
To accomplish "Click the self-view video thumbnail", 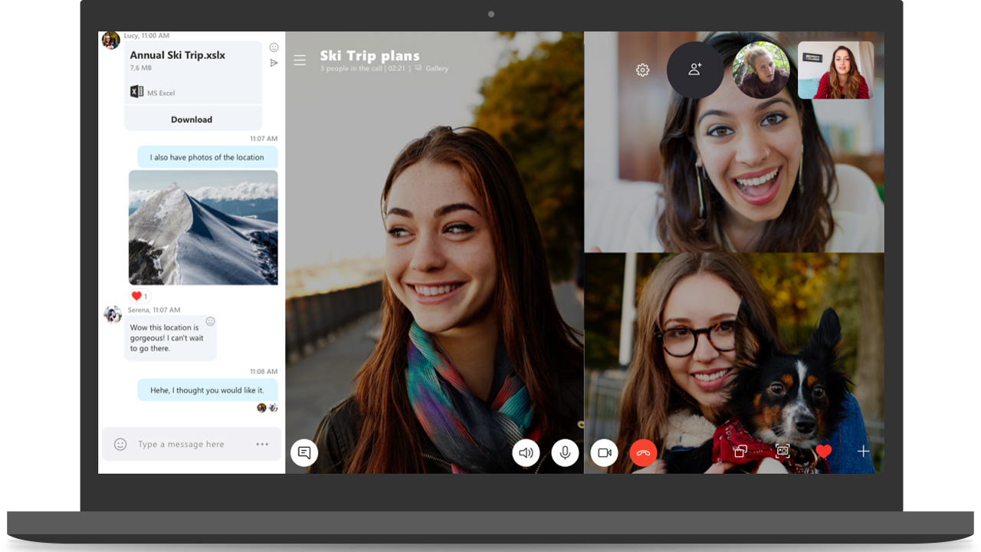I will coord(835,71).
